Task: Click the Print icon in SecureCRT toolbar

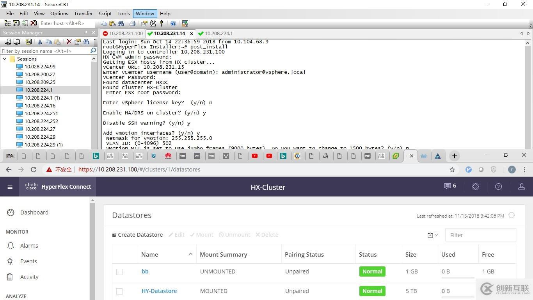Action: [132, 23]
